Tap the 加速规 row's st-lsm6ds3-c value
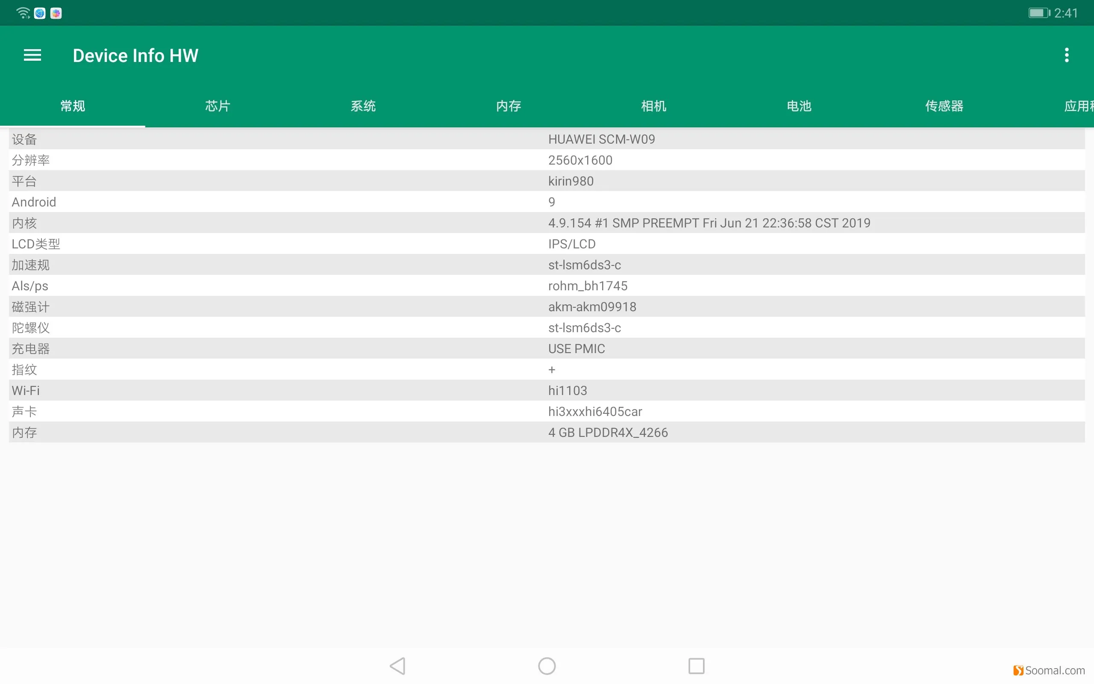 (585, 265)
